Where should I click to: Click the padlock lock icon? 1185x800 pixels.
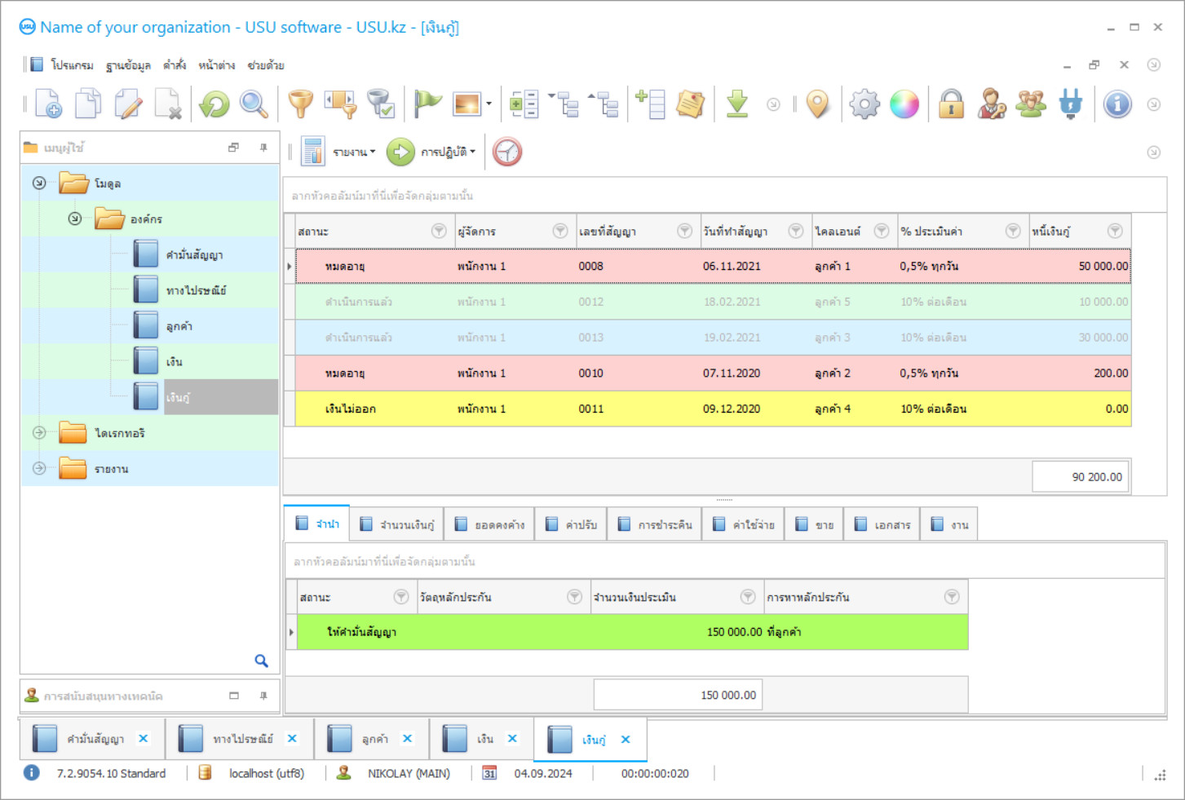[951, 104]
